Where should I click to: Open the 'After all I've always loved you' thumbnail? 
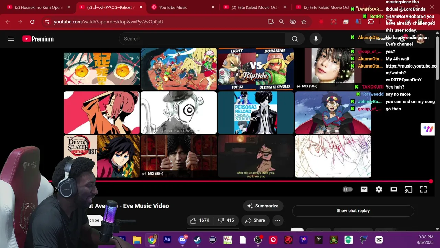[x=256, y=156]
